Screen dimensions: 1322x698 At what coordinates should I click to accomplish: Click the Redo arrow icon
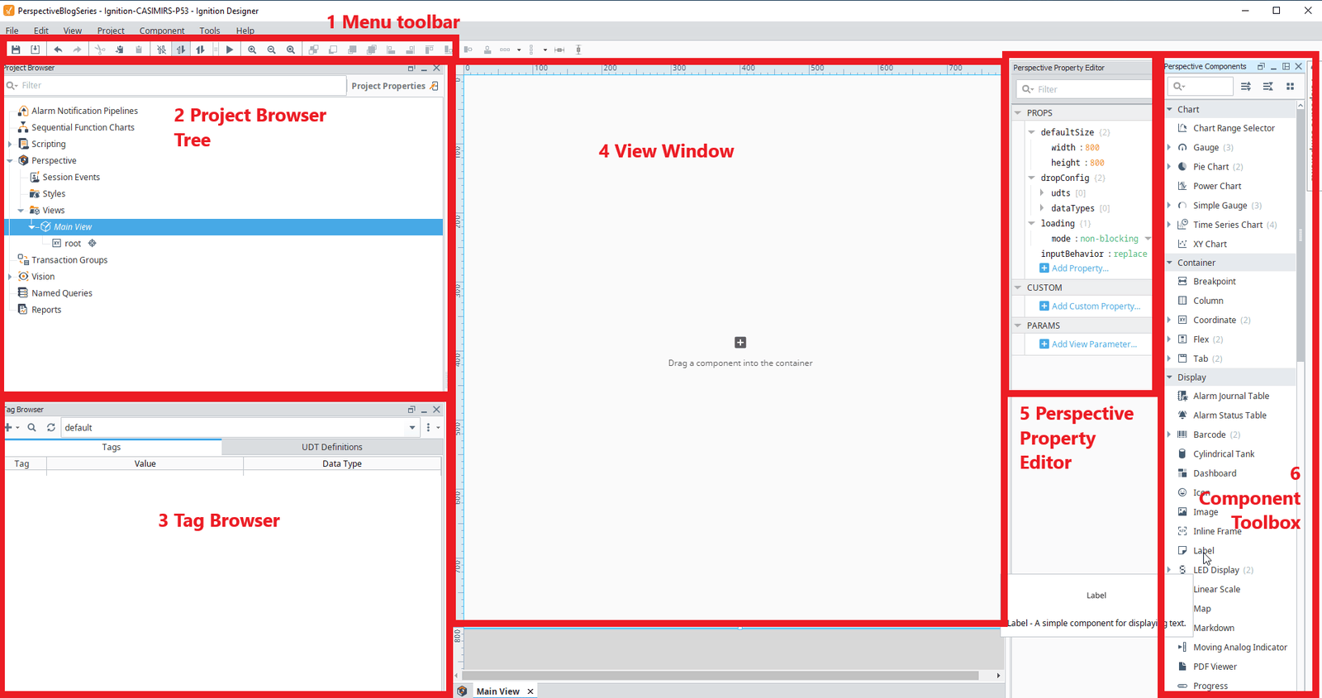[x=77, y=50]
